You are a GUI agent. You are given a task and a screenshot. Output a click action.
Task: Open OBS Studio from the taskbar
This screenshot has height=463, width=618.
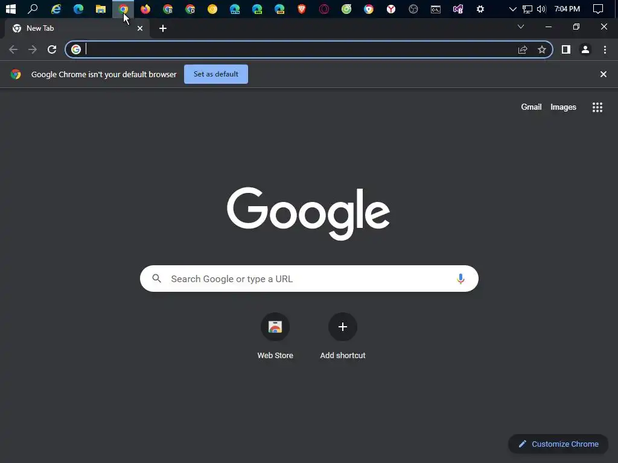coord(413,8)
